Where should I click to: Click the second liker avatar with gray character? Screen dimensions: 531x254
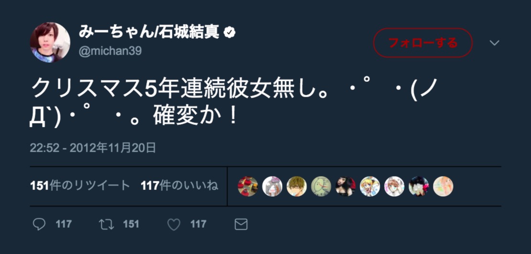pyautogui.click(x=272, y=186)
